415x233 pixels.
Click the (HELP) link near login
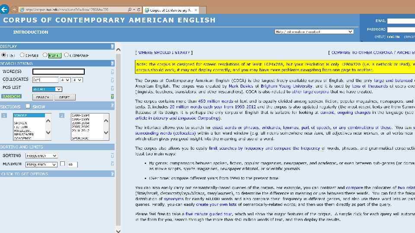coord(380,37)
